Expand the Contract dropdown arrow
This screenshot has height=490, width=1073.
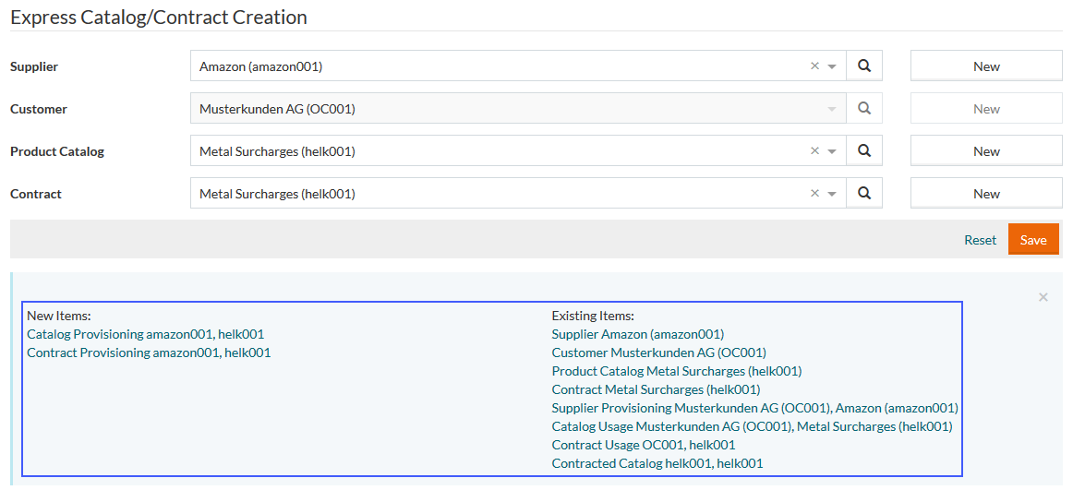click(832, 194)
